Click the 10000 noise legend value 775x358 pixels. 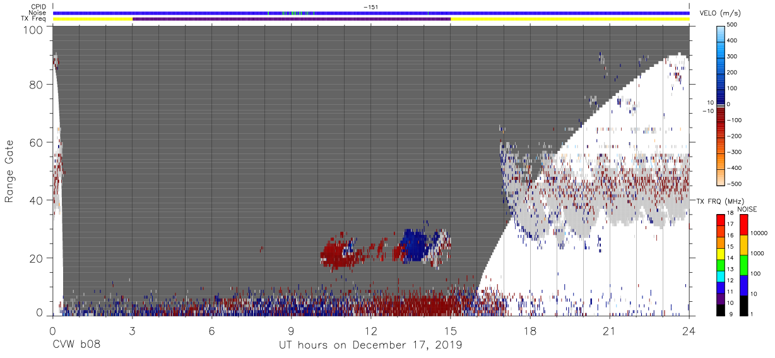pos(760,233)
